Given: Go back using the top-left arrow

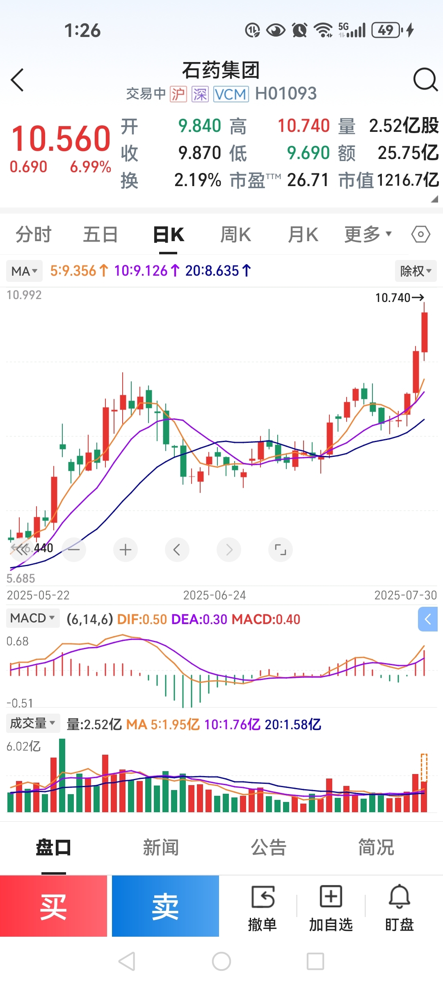Looking at the screenshot, I should (17, 80).
